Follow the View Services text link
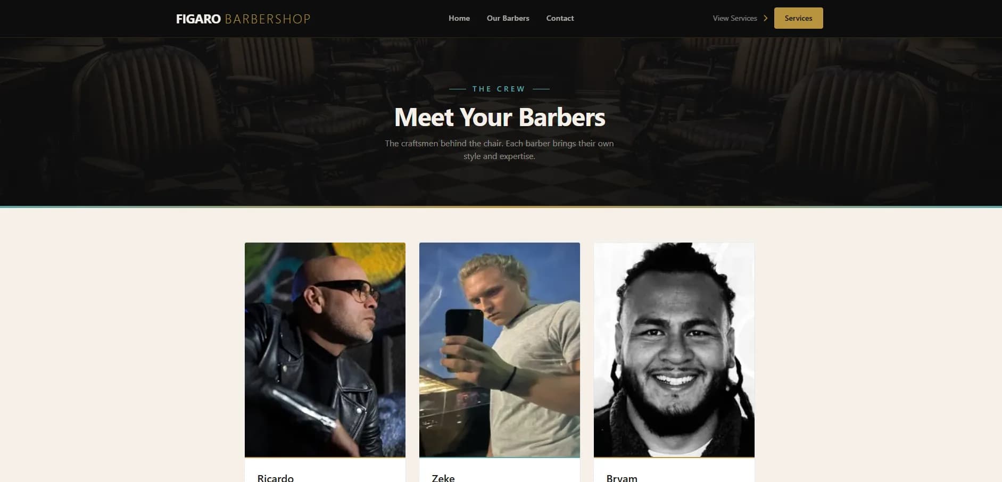Screen dimensions: 1002x482 coord(734,18)
